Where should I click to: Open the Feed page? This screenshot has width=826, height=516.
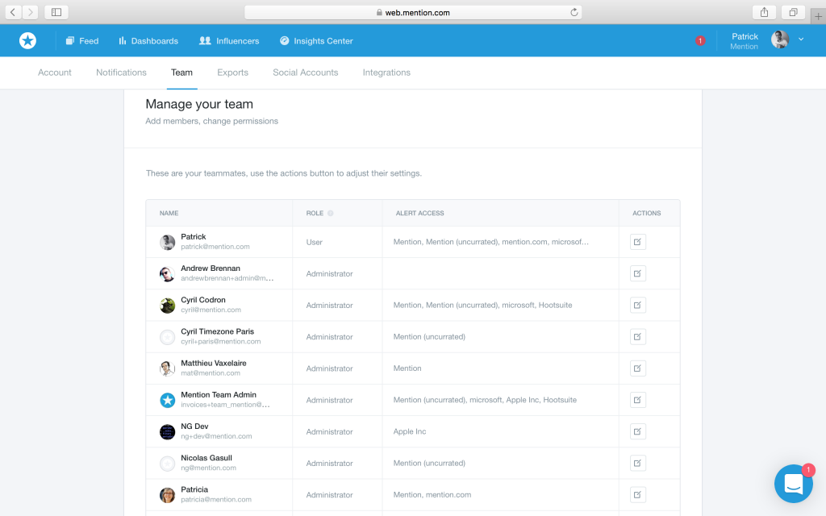click(x=81, y=41)
